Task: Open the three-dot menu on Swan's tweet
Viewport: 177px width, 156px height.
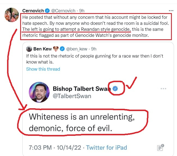Action: (163, 89)
